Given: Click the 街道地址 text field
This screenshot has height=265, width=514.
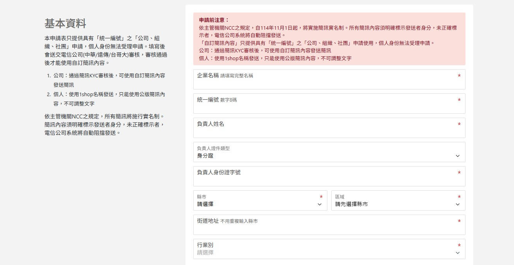Looking at the screenshot, I should [329, 228].
